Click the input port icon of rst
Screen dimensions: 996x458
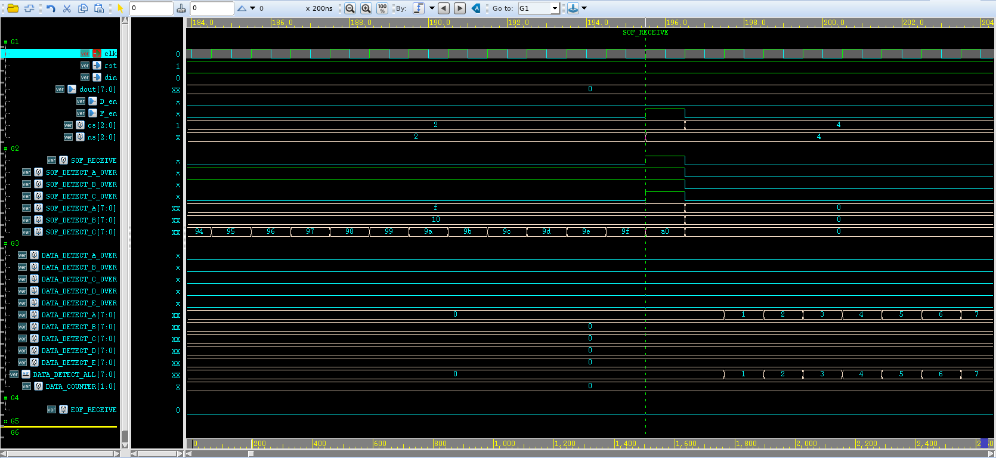point(97,66)
